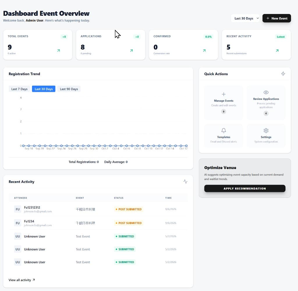Click the ATTENDEE column header

(21, 198)
